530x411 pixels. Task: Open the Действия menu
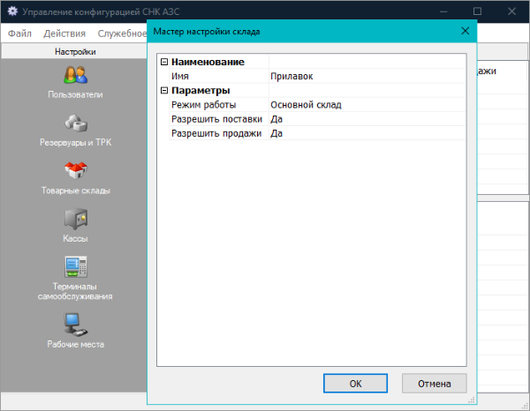(x=64, y=34)
